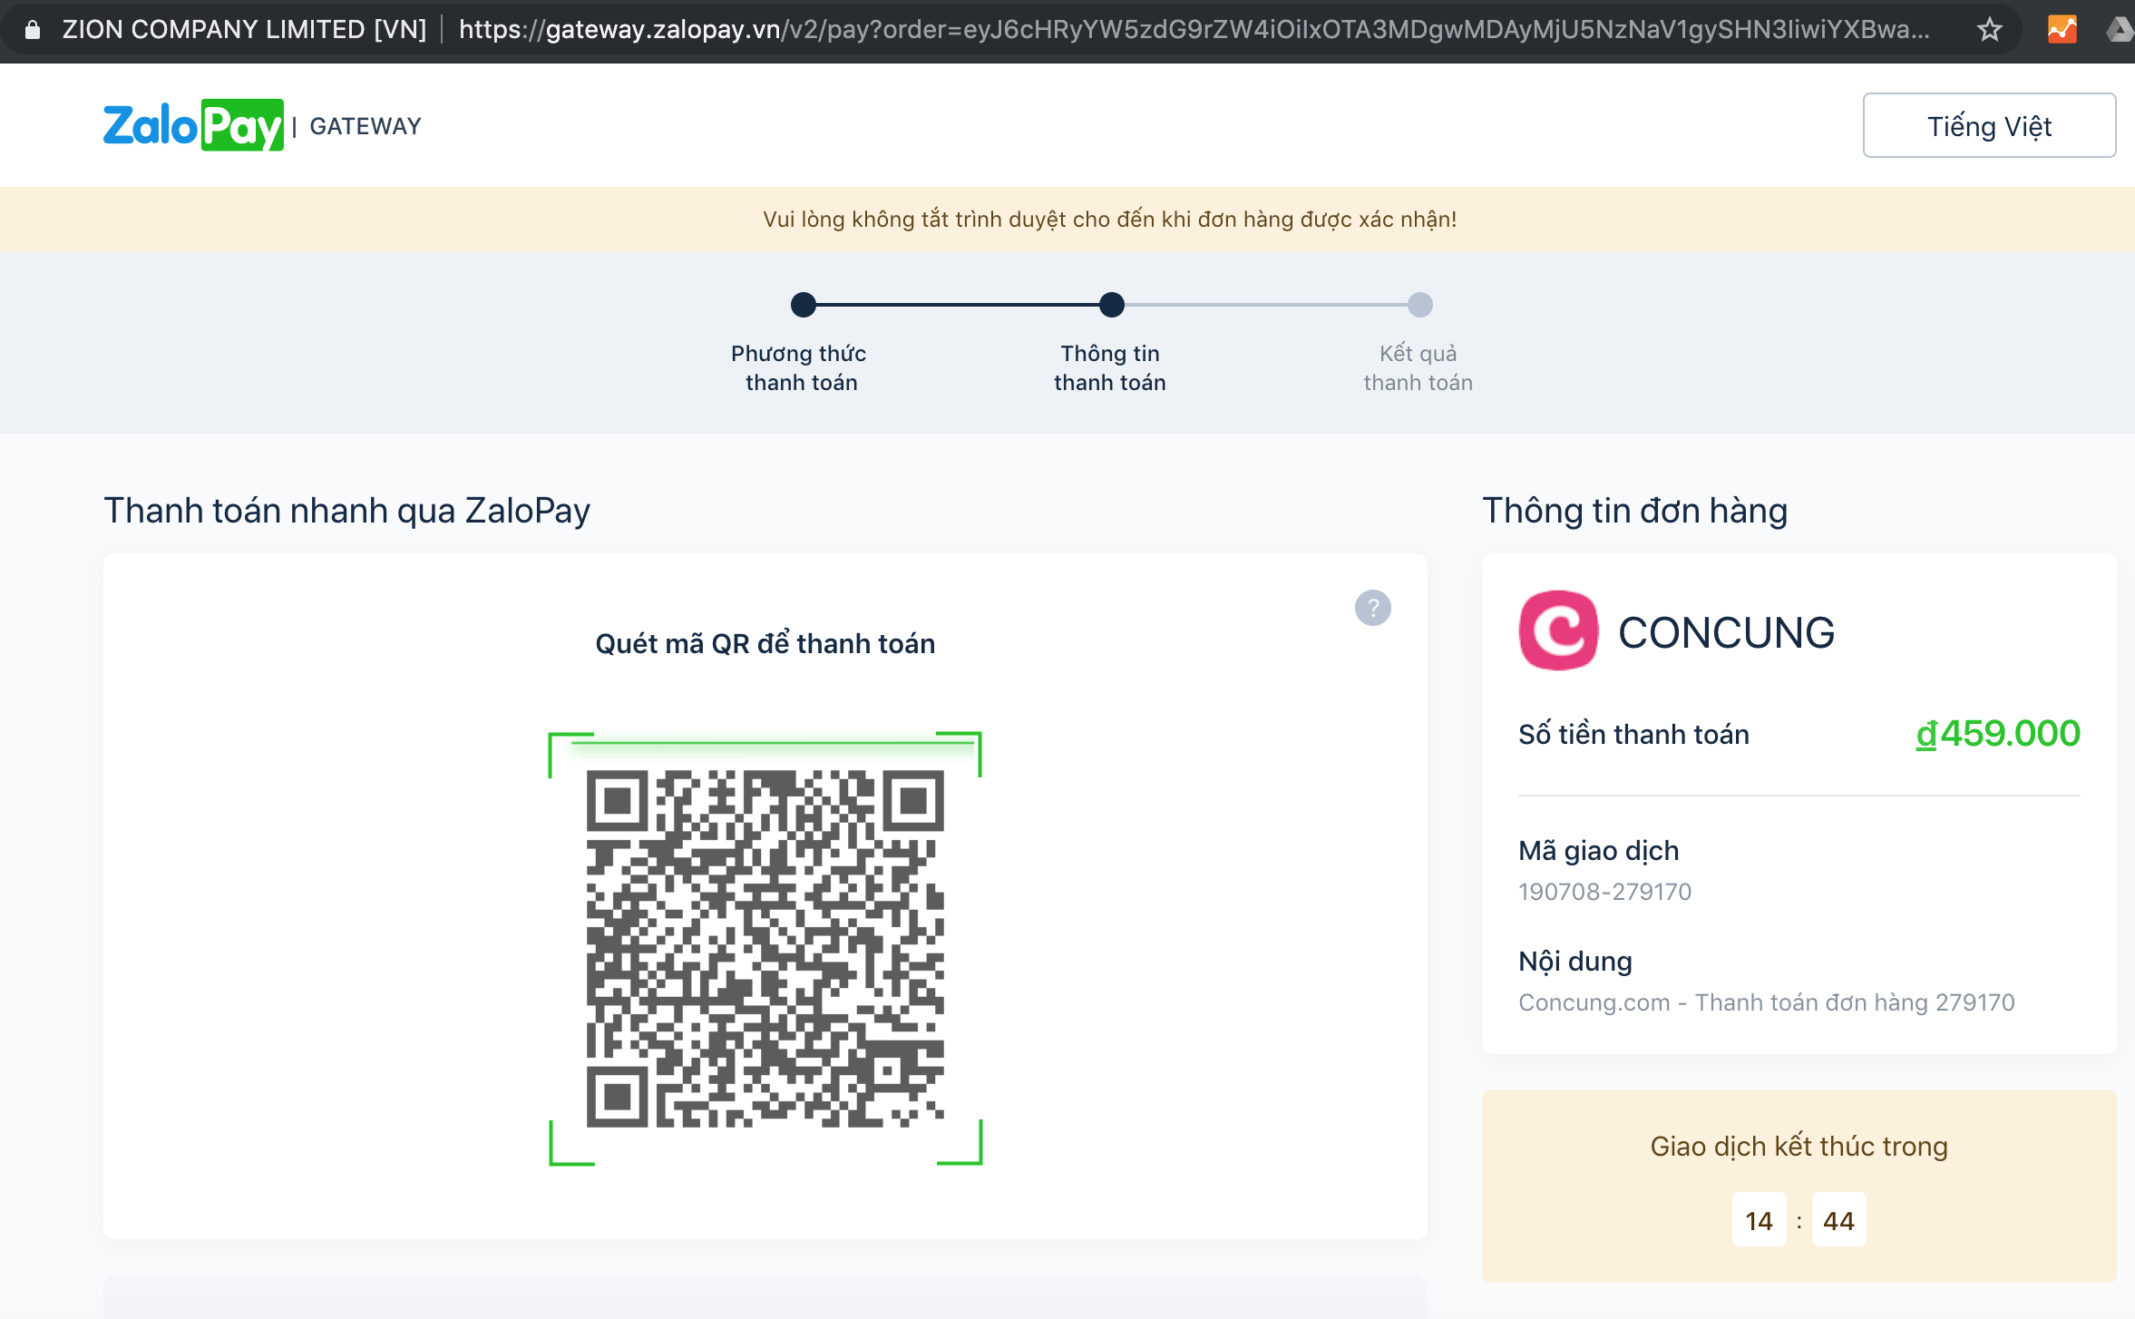The width and height of the screenshot is (2135, 1319).
Task: Click the heading Thanh toán nhanh qua ZaloPay
Action: pos(346,511)
